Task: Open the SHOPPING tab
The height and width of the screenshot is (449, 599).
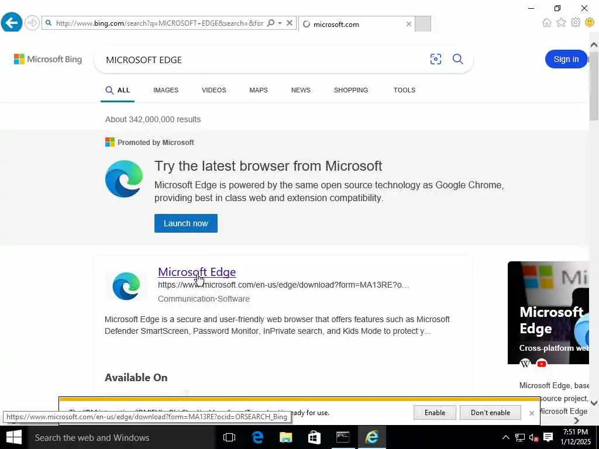Action: [x=351, y=90]
